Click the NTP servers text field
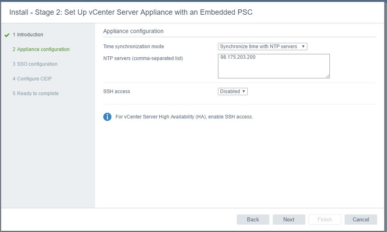Viewport: 387px width, 232px height. (274, 66)
